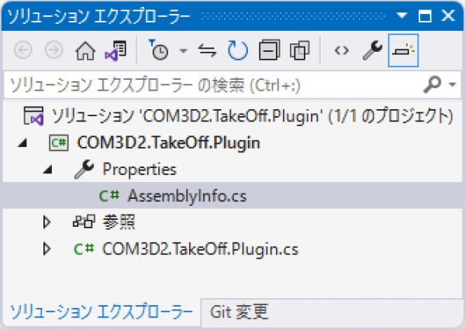
Task: Click the View Code angle brackets icon
Action: click(x=341, y=51)
